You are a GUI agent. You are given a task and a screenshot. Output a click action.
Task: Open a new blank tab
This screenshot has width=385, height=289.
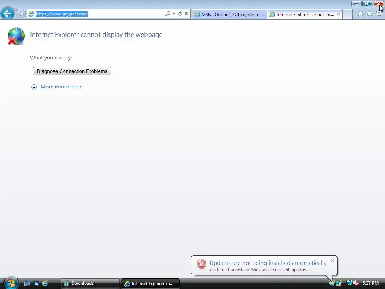(x=347, y=15)
